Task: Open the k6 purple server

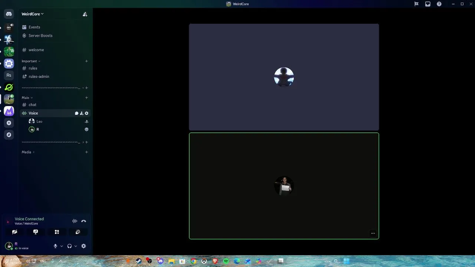Action: pos(9,111)
